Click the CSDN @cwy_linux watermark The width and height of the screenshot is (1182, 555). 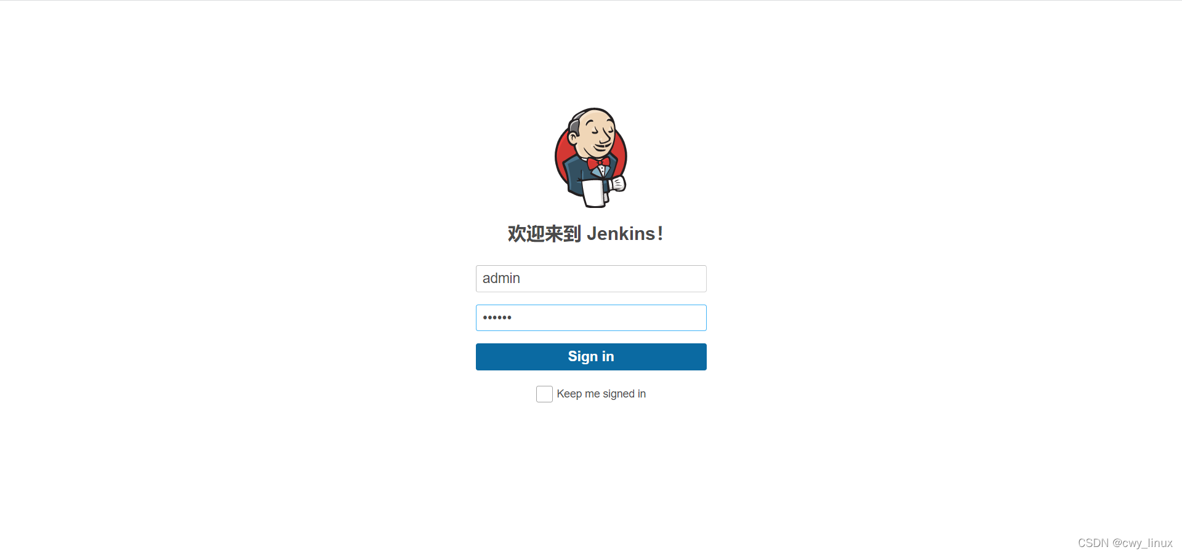point(1125,543)
